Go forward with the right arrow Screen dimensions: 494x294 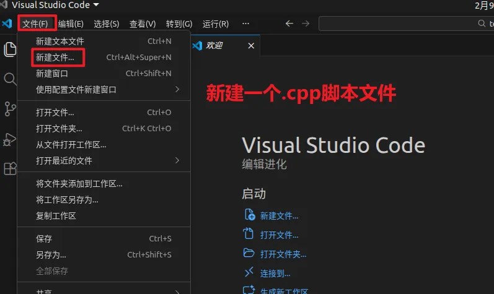[306, 24]
